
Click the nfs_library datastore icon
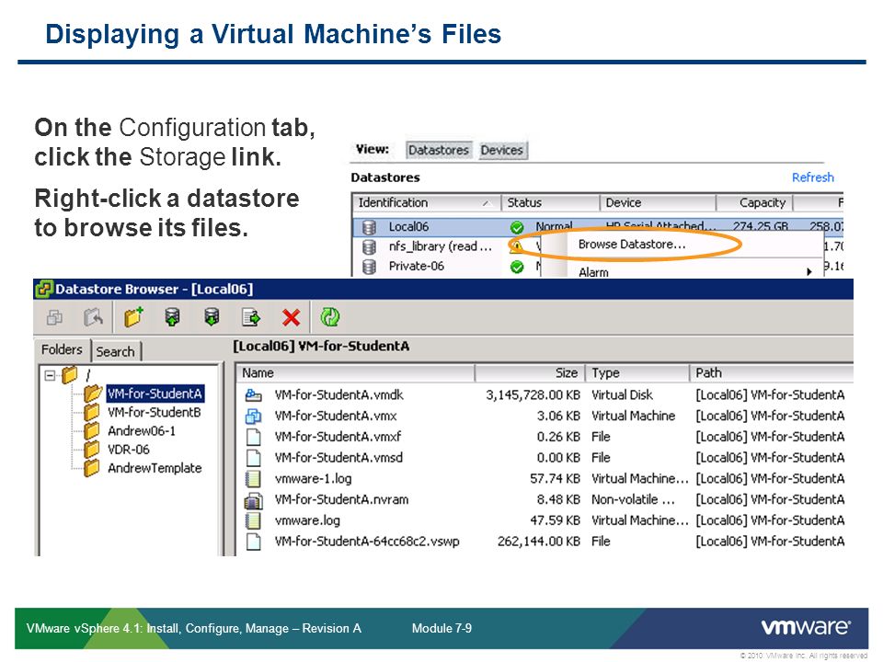369,246
